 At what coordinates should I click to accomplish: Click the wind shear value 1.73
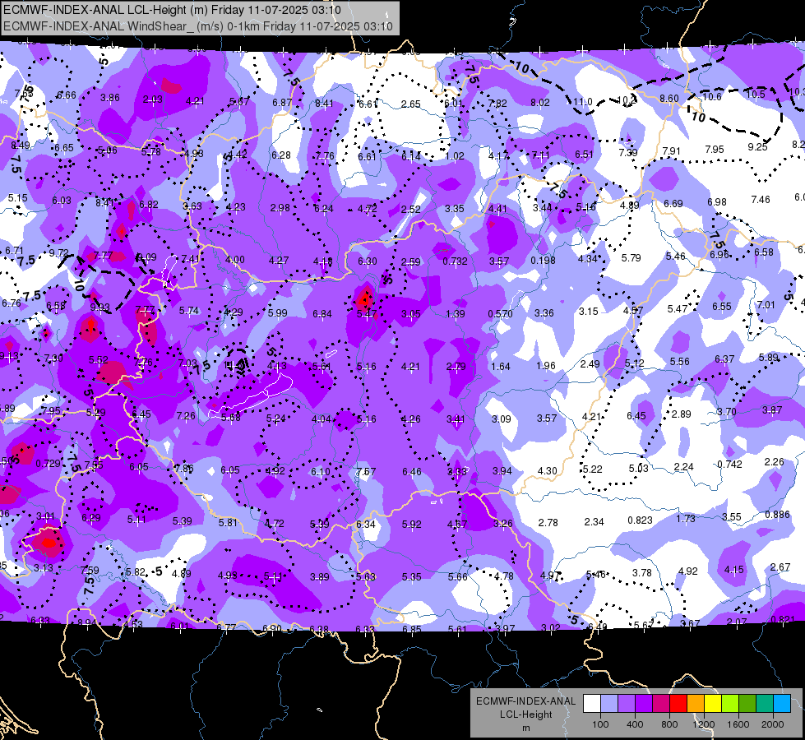pyautogui.click(x=686, y=518)
